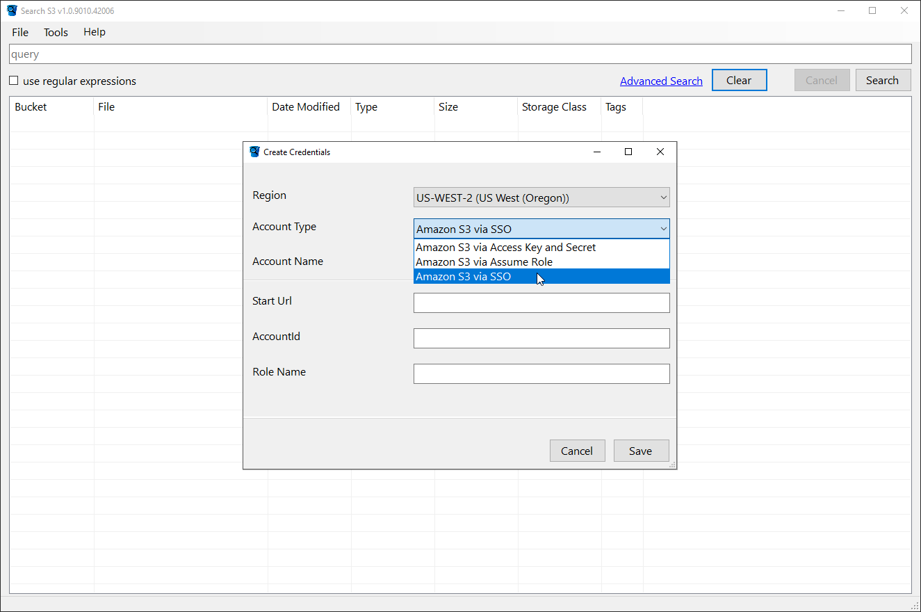Click the Start Url input field
Viewport: 921px width, 612px height.
tap(541, 303)
